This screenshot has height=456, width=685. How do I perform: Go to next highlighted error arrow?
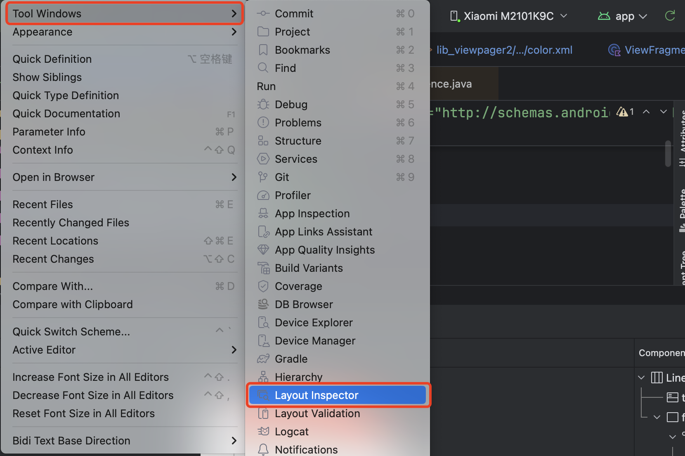664,112
